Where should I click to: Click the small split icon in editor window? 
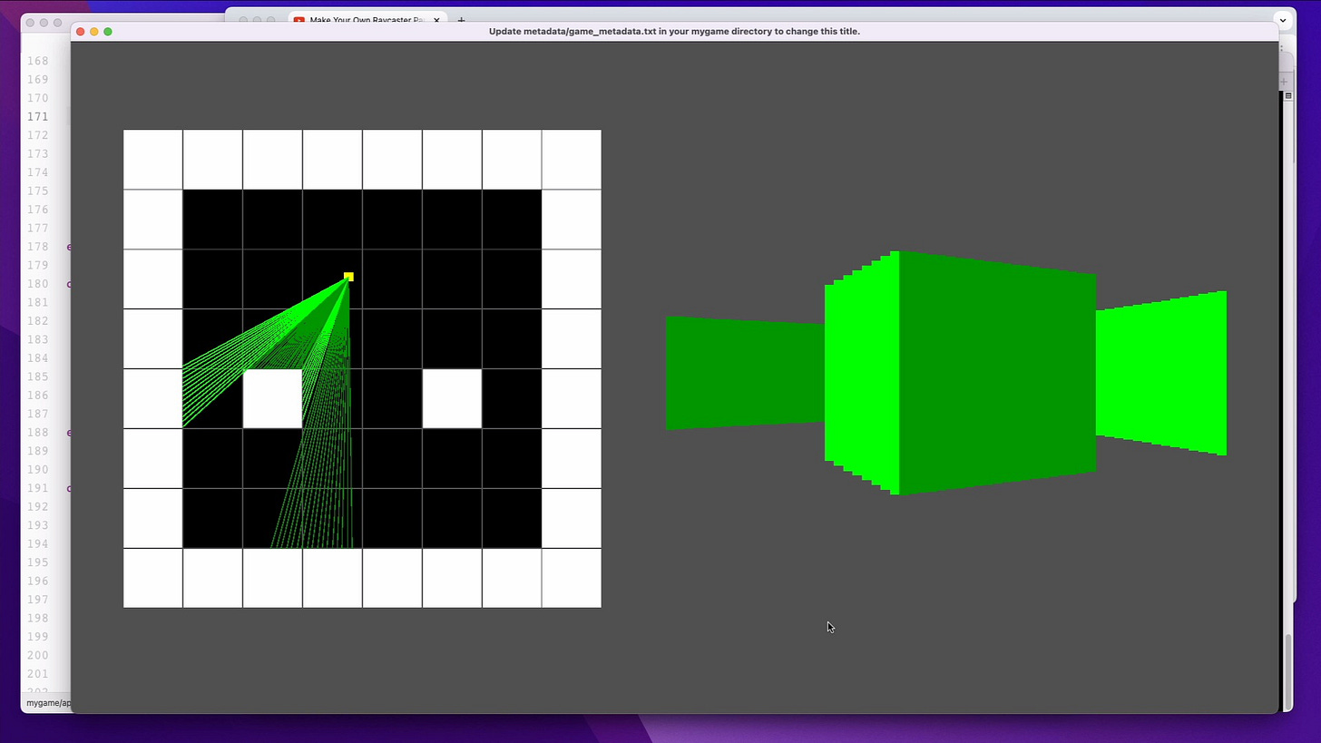point(1288,95)
